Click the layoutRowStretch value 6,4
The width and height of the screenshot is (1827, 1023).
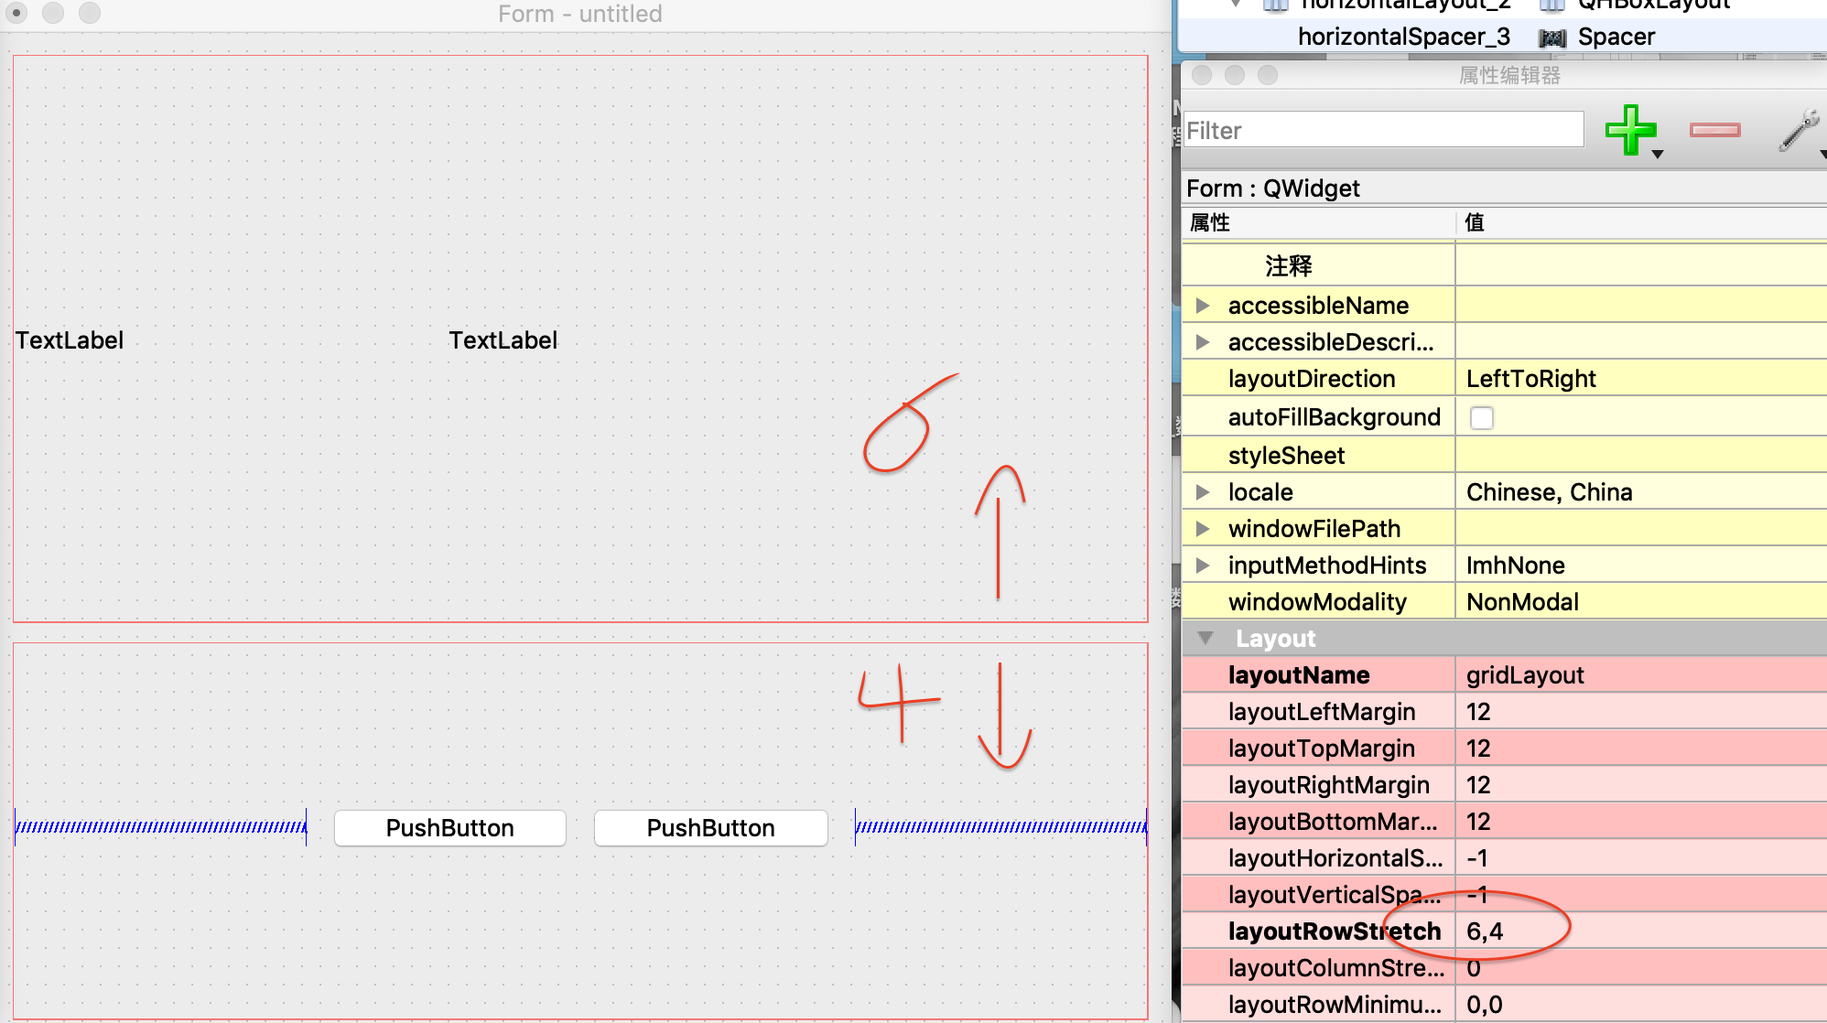(1485, 931)
